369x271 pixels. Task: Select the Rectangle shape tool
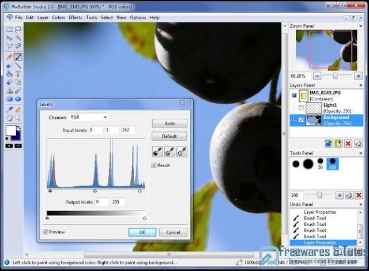pyautogui.click(x=9, y=99)
